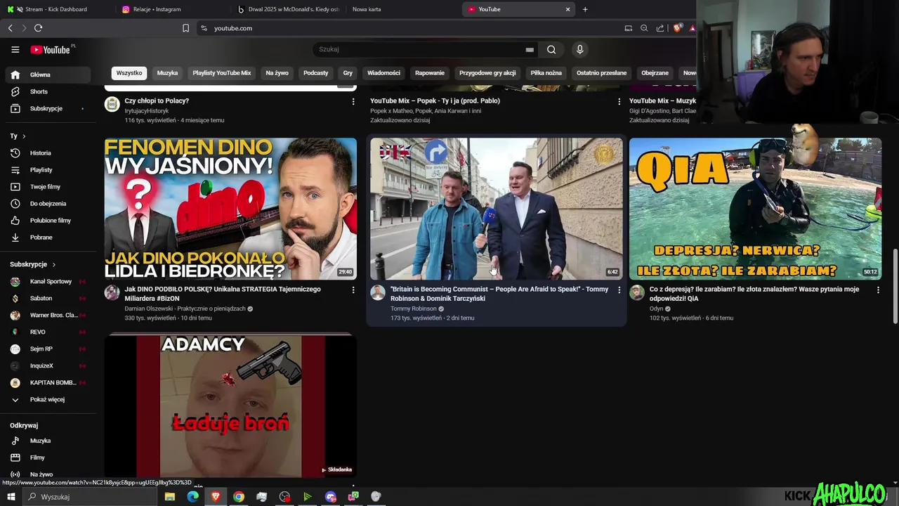The image size is (899, 506).
Task: Open Warner Bros. channel subscription
Action: [48, 315]
